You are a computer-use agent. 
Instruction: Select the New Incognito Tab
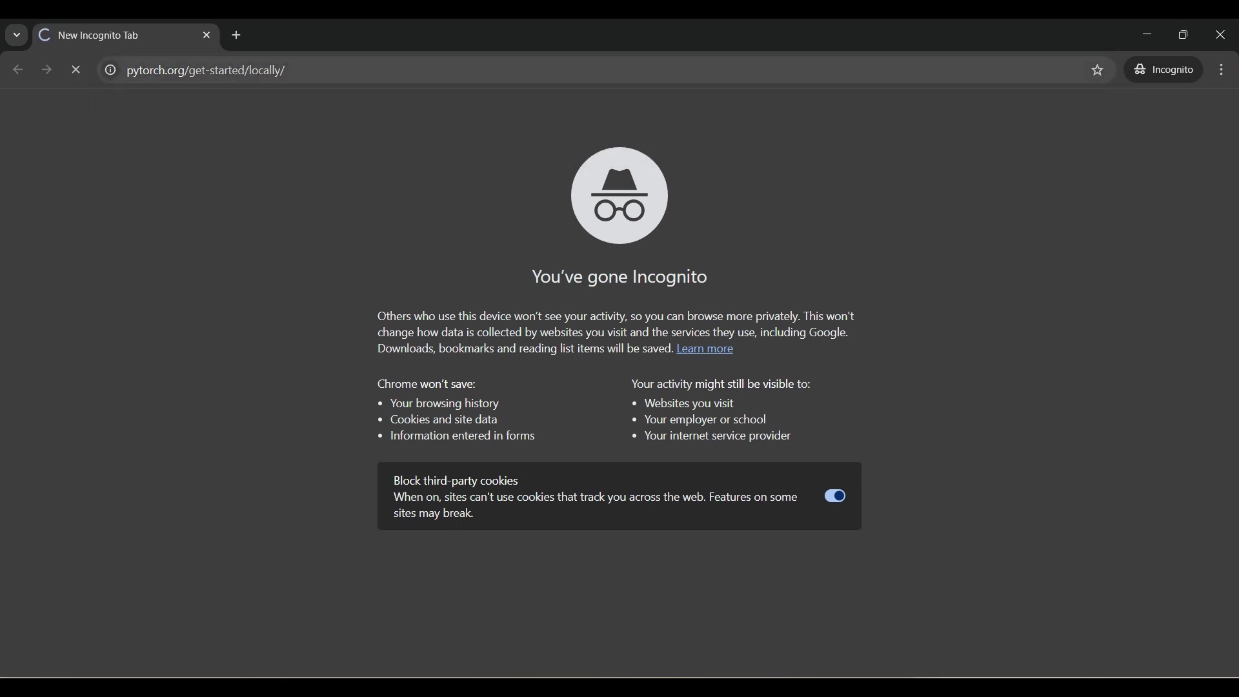pos(116,35)
